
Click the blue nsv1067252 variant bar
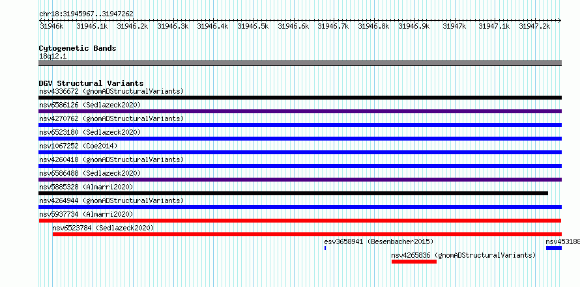coord(300,152)
